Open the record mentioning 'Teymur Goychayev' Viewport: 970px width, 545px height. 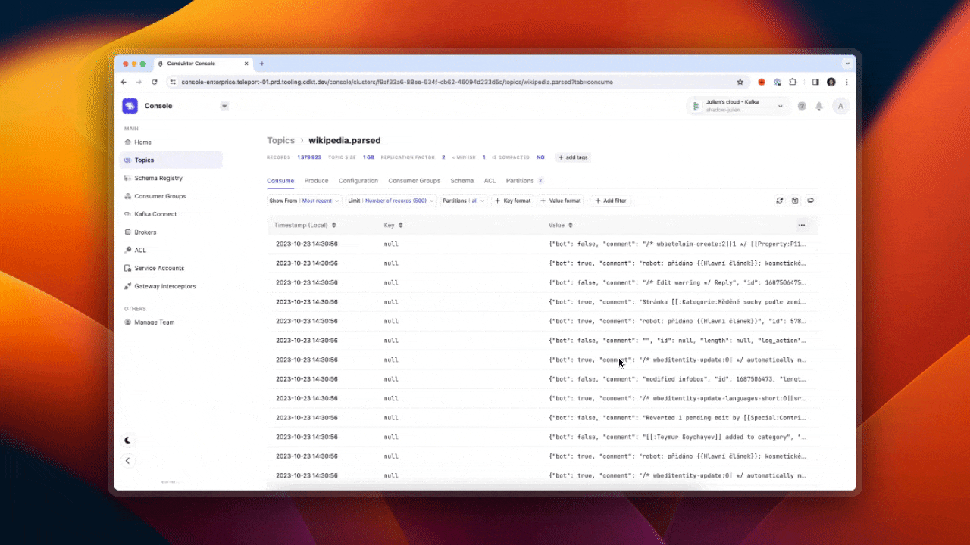pyautogui.click(x=543, y=437)
